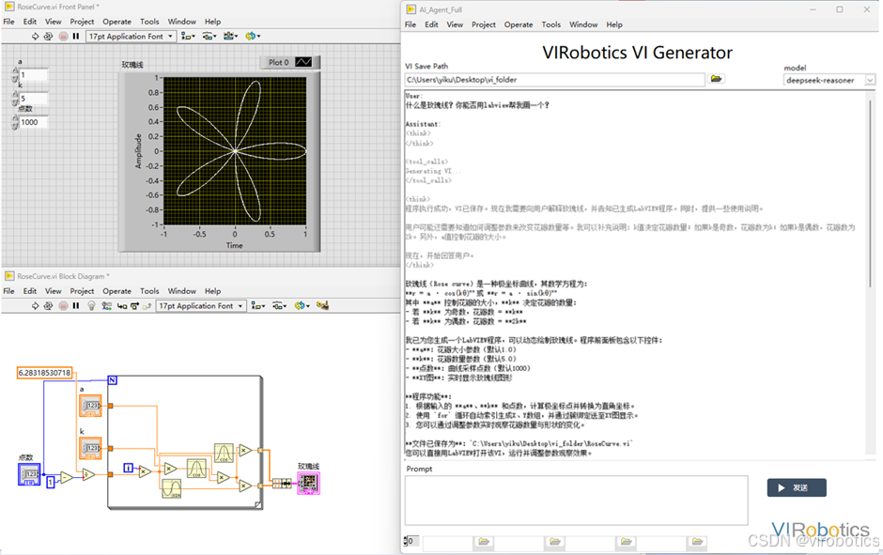Click the Plot 0 legend line sample
The height and width of the screenshot is (555, 883).
coord(303,63)
